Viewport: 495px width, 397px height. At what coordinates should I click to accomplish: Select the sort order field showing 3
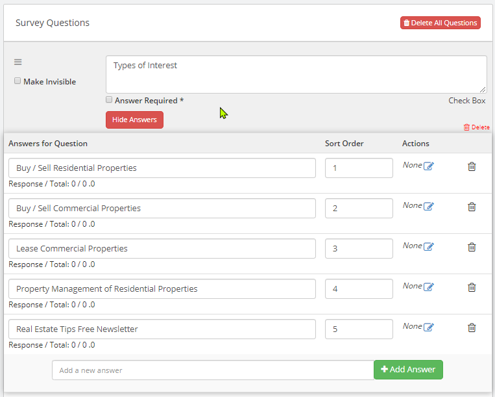coord(359,248)
